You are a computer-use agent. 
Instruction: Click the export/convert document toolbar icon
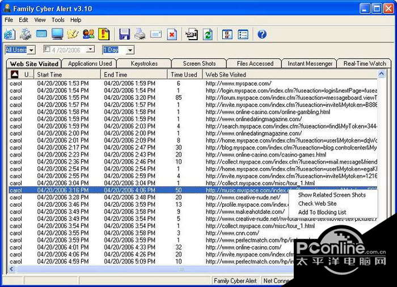[192, 35]
